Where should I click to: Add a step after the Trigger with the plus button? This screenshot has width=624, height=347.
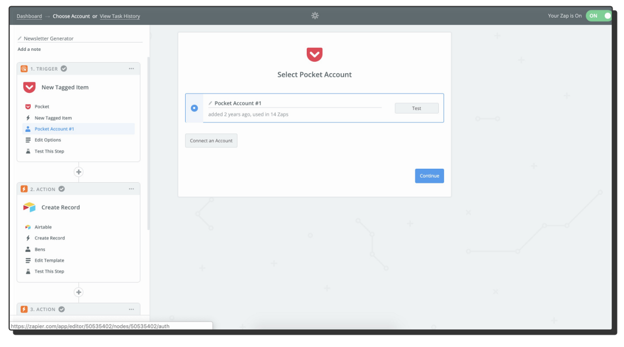tap(79, 172)
